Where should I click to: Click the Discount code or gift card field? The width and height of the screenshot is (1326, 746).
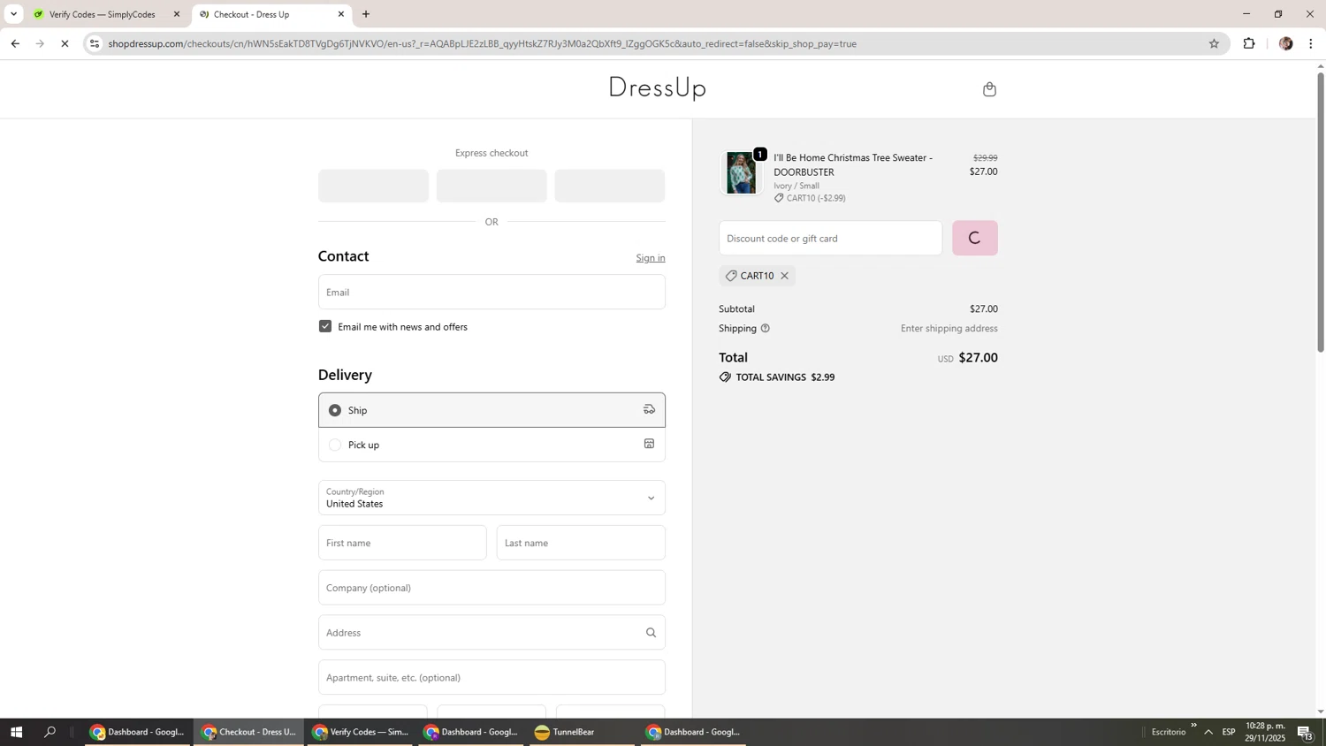pyautogui.click(x=830, y=238)
